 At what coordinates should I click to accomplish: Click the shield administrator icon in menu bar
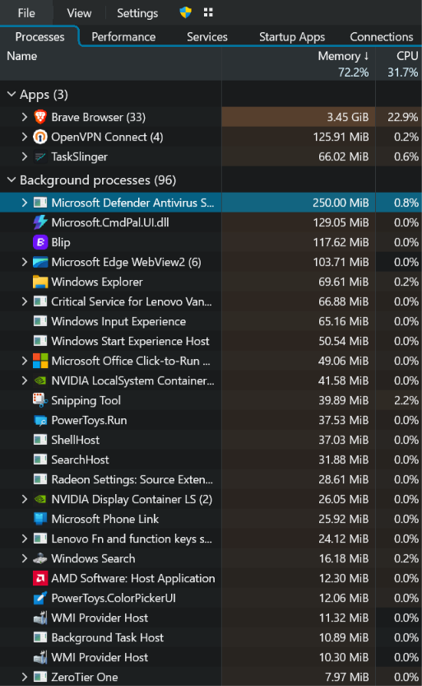(186, 12)
